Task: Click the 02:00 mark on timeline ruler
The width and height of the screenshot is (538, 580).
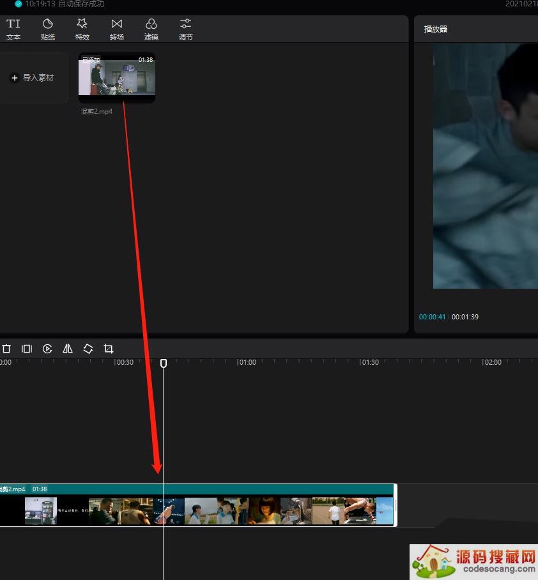Action: coord(492,362)
